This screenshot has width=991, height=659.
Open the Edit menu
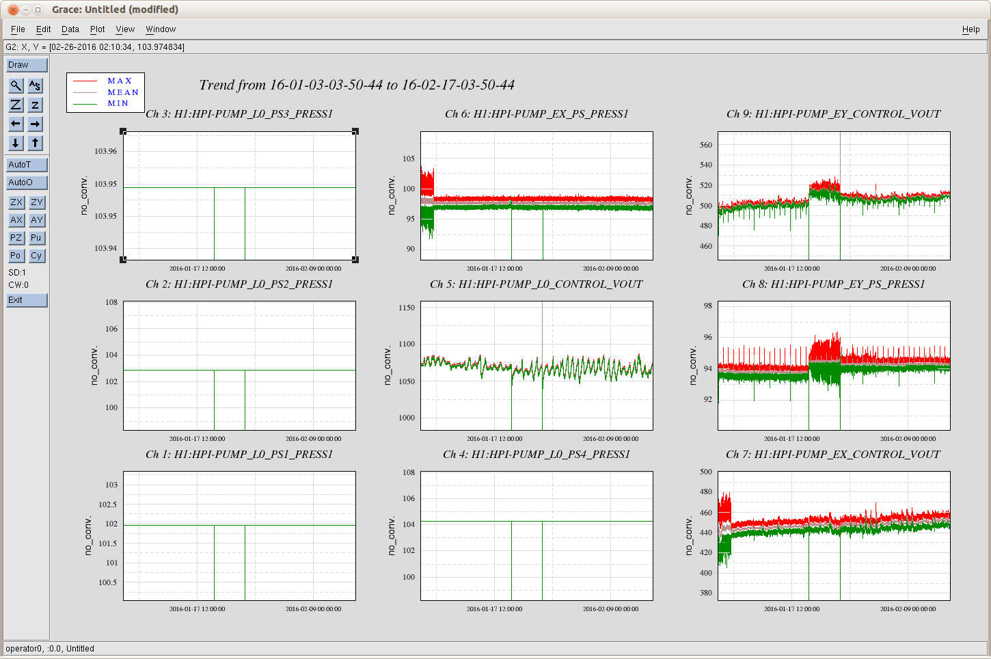(x=44, y=29)
